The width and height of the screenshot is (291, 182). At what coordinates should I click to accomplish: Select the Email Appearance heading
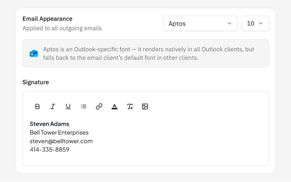click(x=47, y=19)
